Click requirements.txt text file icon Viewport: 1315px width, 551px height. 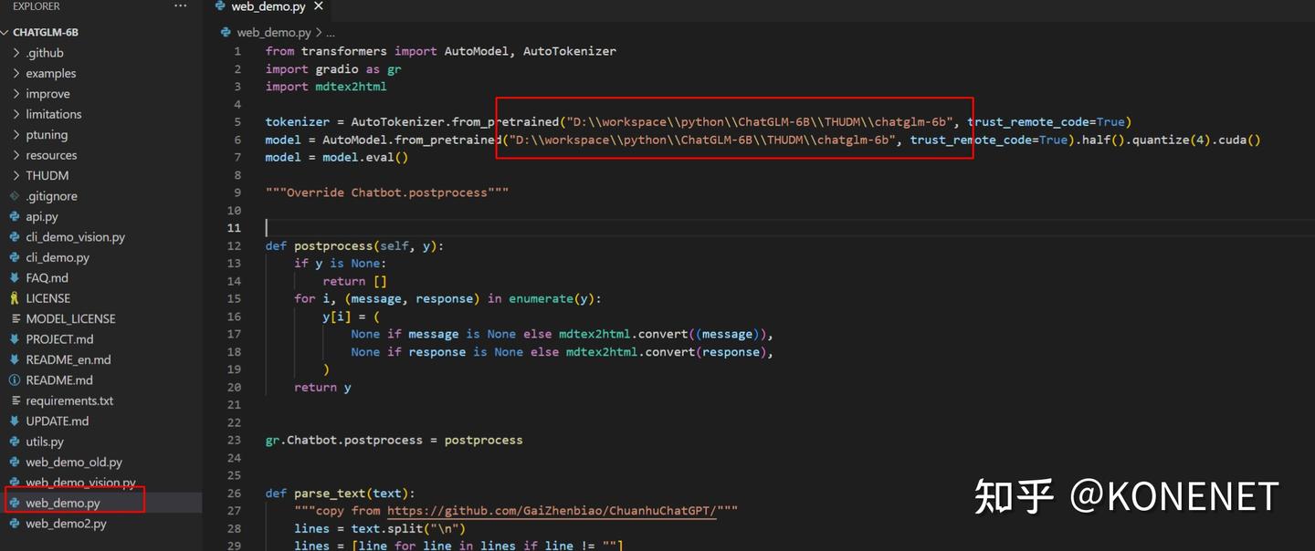tap(15, 400)
